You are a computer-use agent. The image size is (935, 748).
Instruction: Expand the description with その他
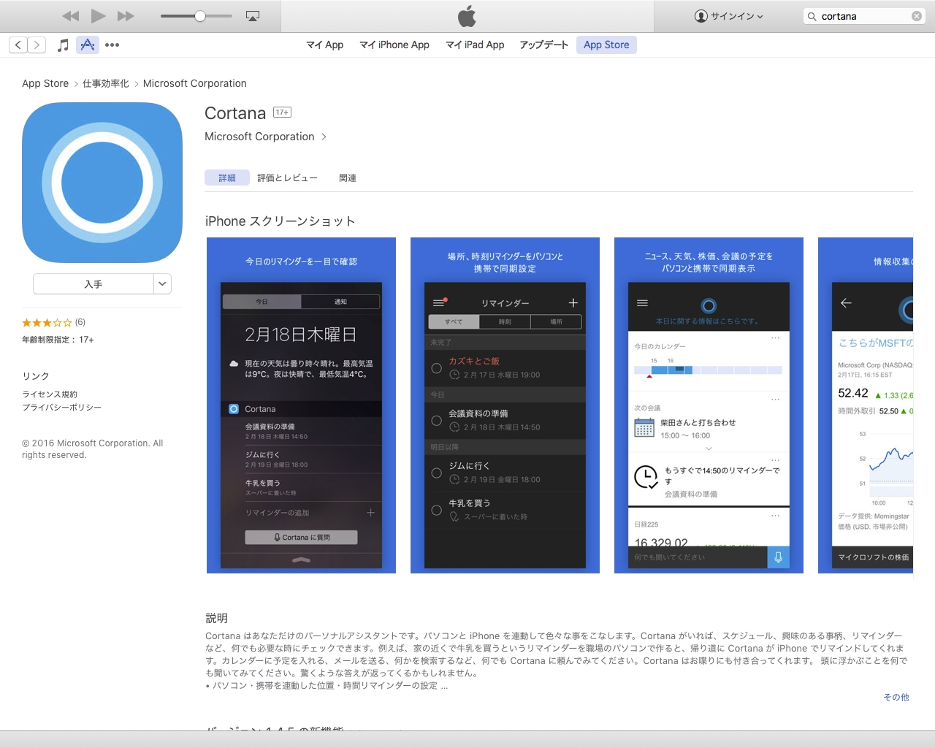(x=896, y=697)
